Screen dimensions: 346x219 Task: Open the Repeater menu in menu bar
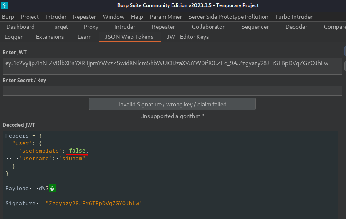(x=84, y=17)
